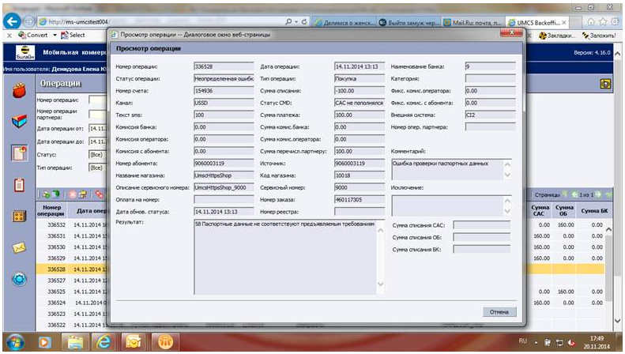This screenshot has width=625, height=354.
Task: Click the Статус операции field in the dialog
Action: (x=224, y=78)
